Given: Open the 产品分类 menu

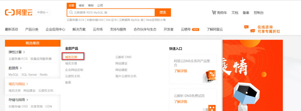Looking at the screenshot, I should (32, 29).
